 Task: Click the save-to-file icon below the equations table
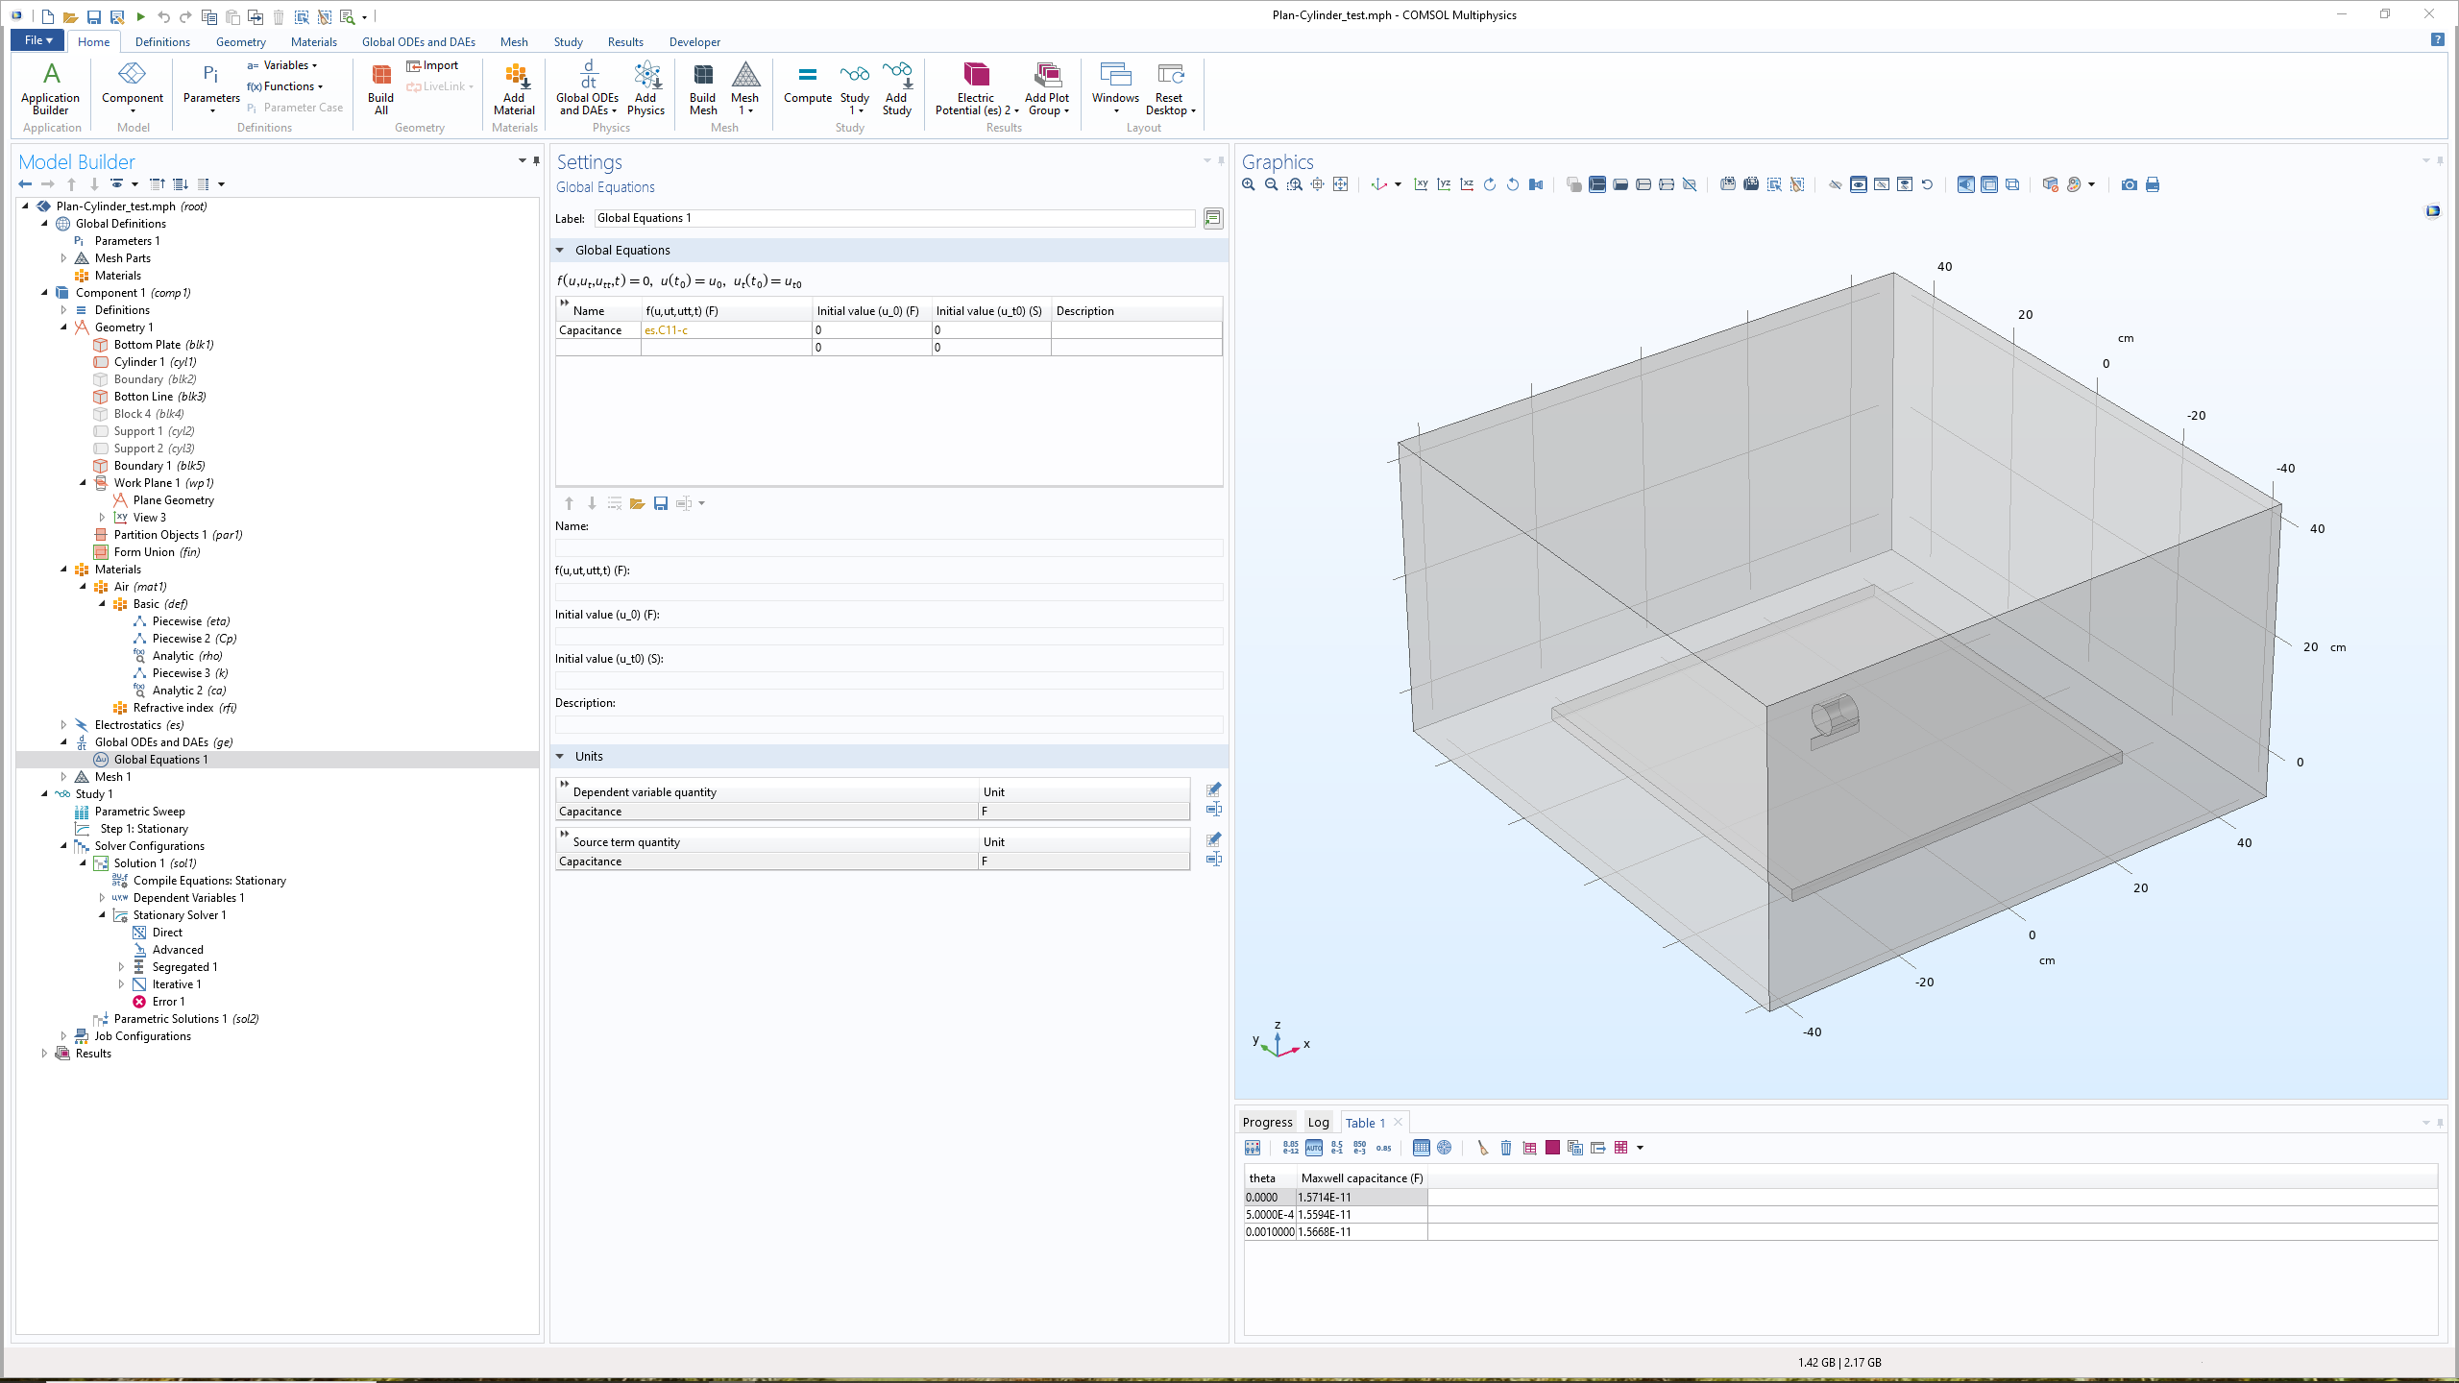click(x=661, y=503)
